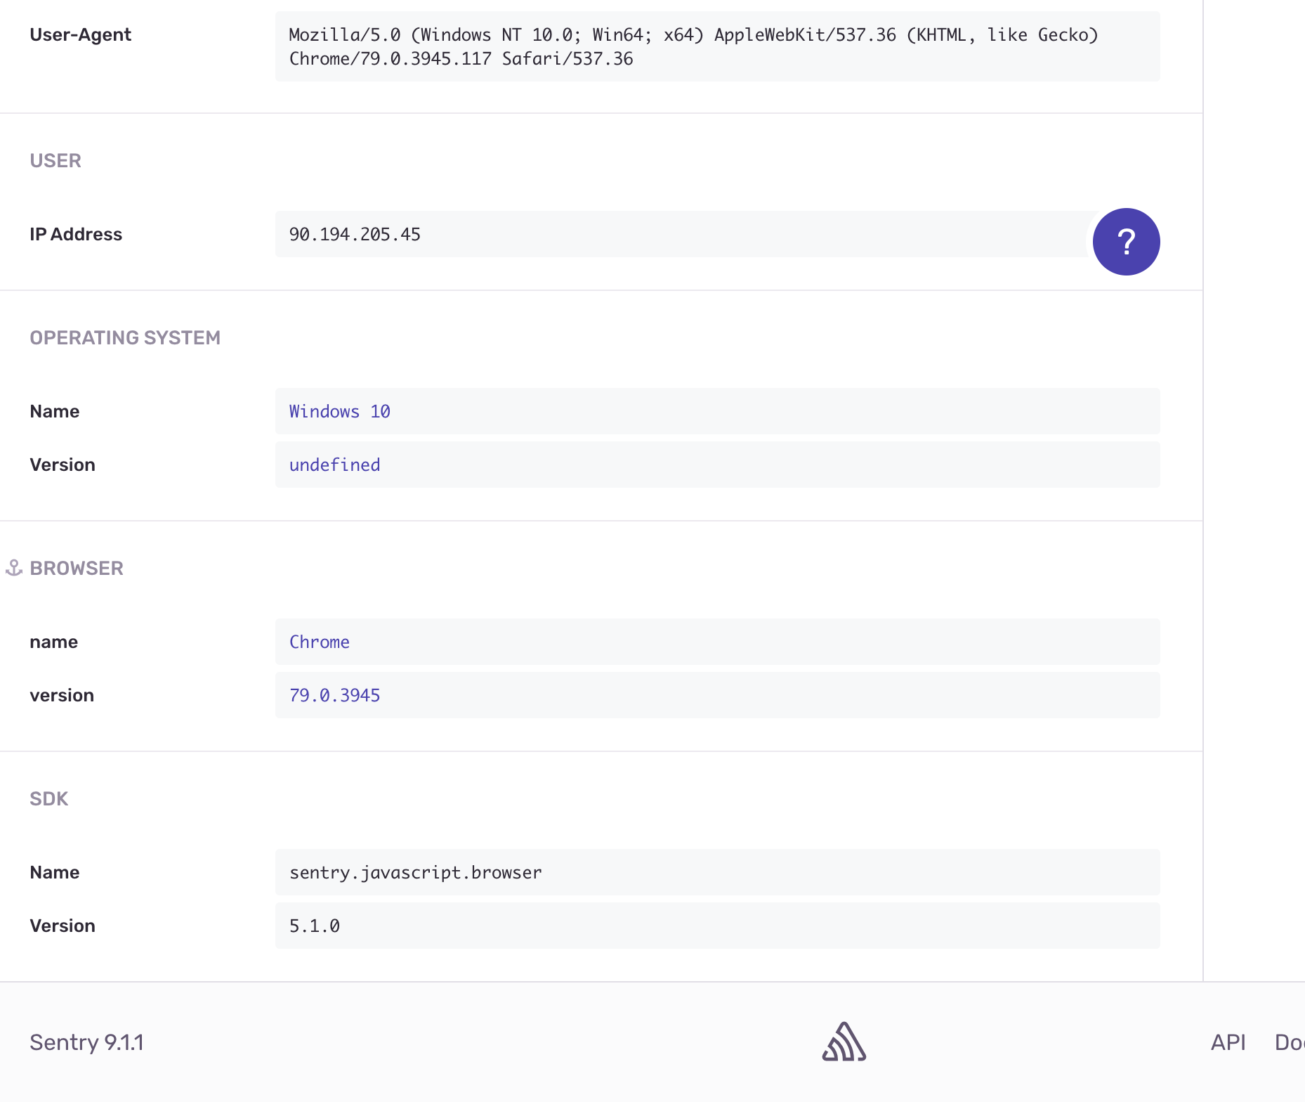Click the OPERATING SYSTEM section header
The image size is (1305, 1102).
click(125, 337)
